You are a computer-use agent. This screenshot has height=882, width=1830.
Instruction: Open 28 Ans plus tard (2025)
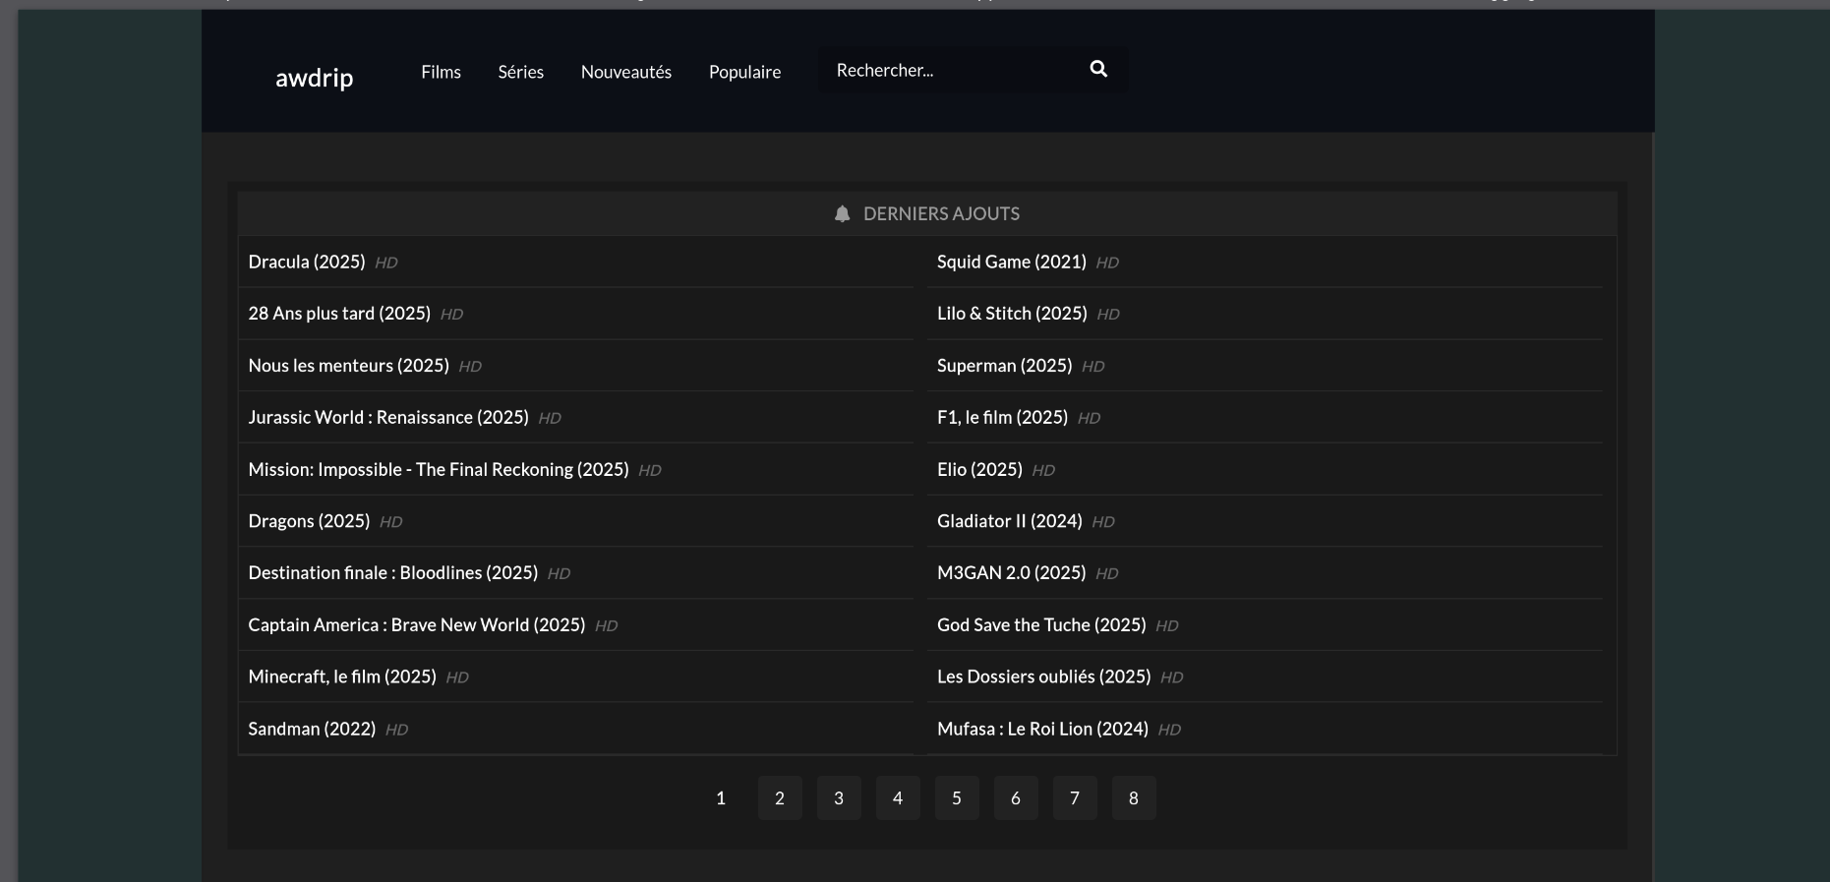[339, 314]
